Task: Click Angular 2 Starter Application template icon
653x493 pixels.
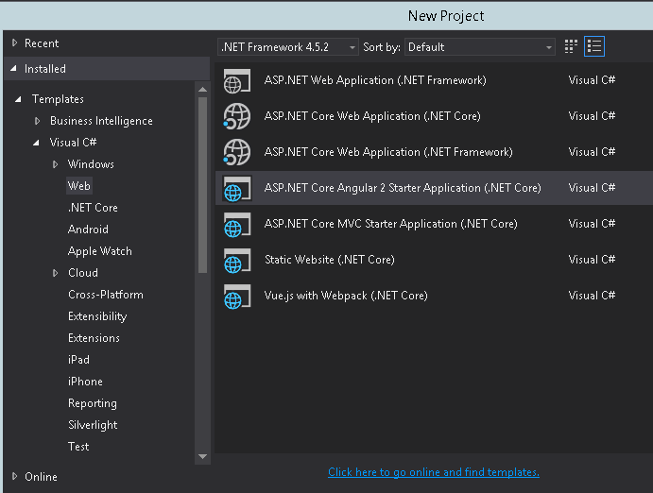Action: click(x=237, y=189)
